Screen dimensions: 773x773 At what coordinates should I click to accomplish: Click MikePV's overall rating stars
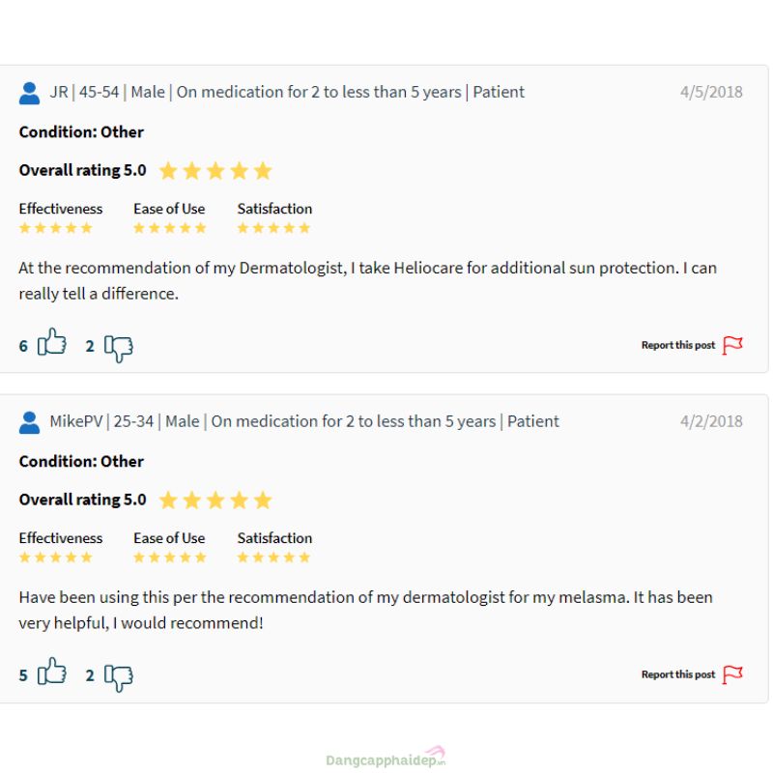(215, 500)
